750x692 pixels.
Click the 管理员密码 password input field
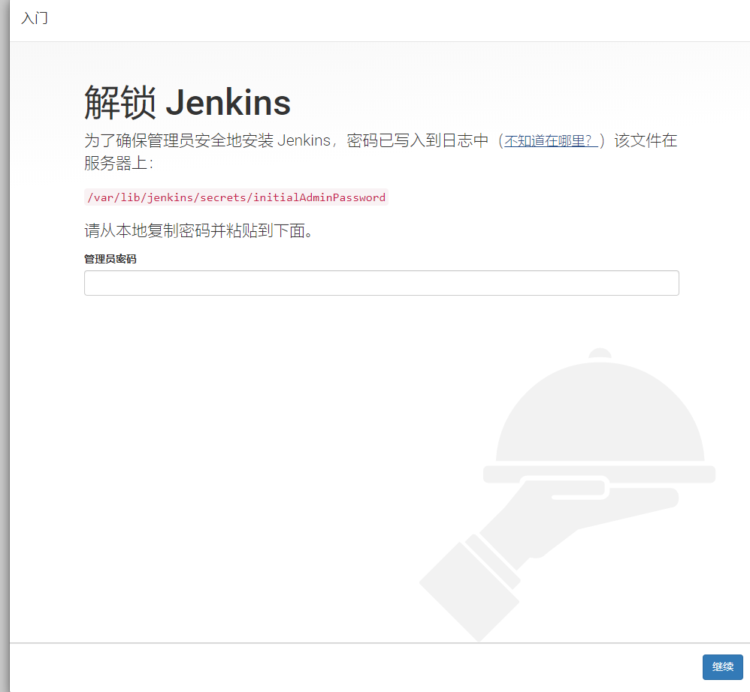click(381, 283)
